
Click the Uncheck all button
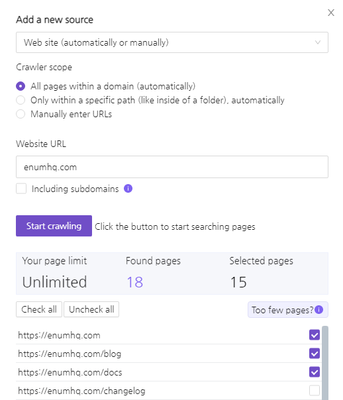(x=91, y=309)
